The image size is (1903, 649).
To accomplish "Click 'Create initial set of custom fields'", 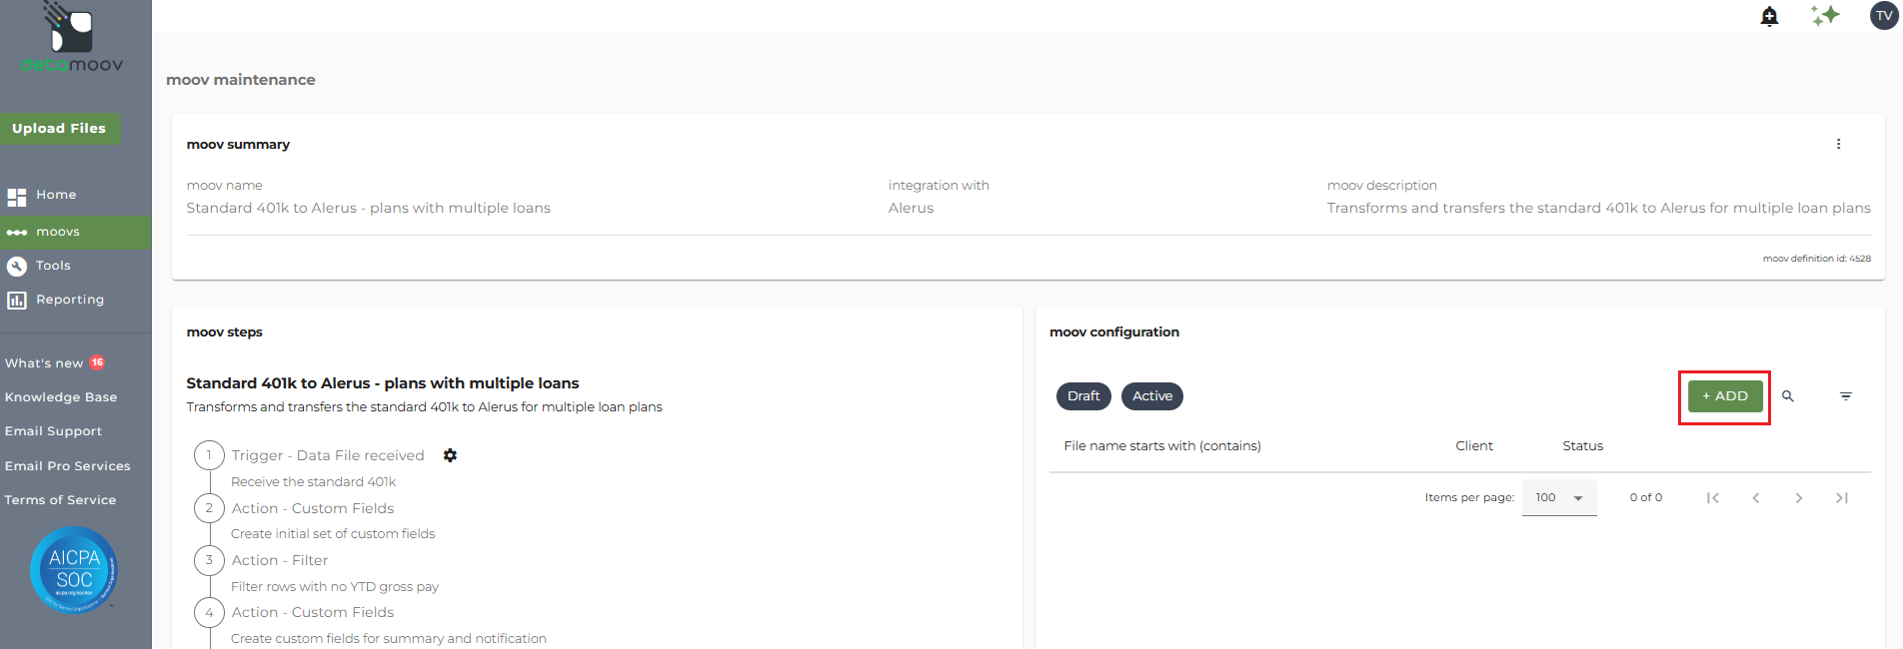I will click(x=333, y=534).
